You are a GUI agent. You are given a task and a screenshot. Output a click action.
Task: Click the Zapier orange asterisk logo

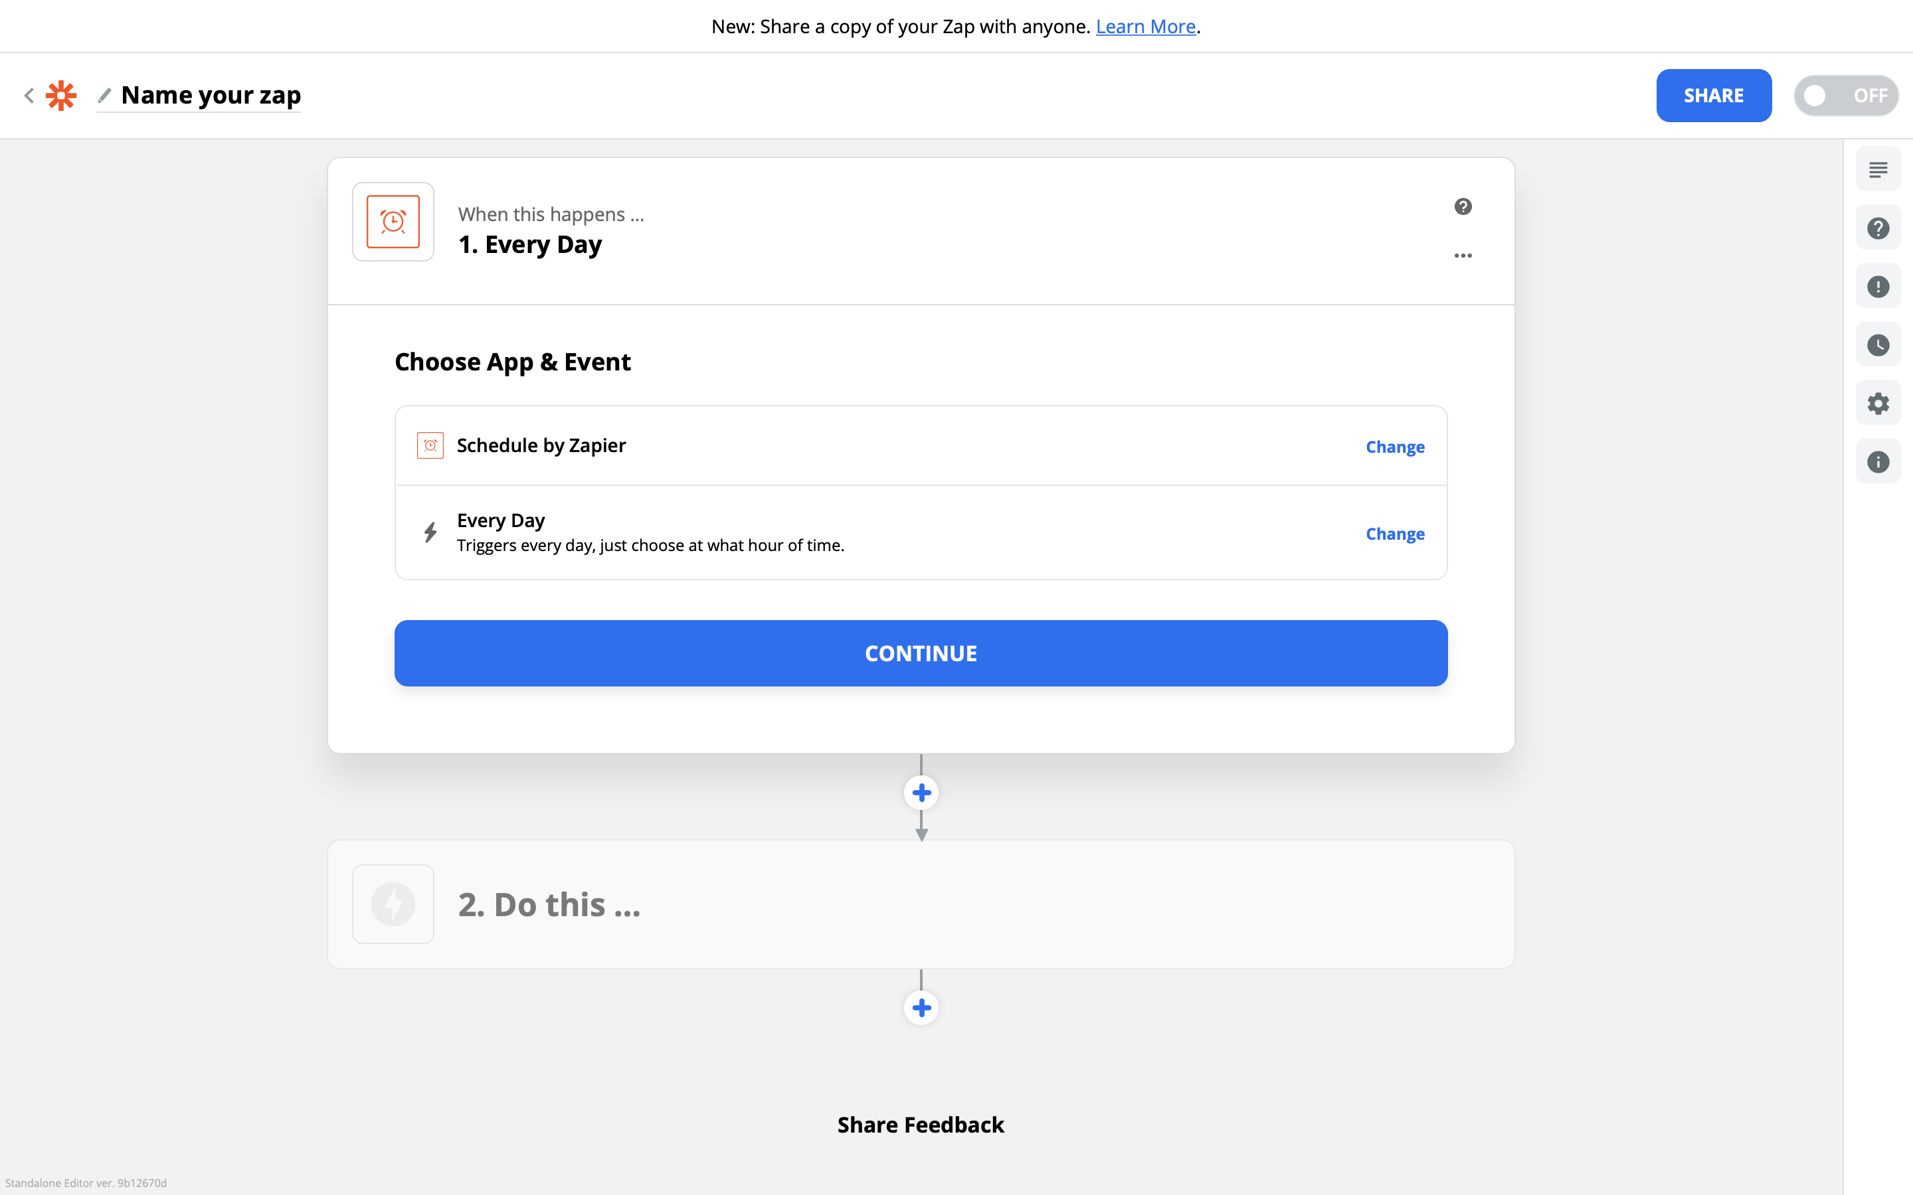(x=61, y=96)
